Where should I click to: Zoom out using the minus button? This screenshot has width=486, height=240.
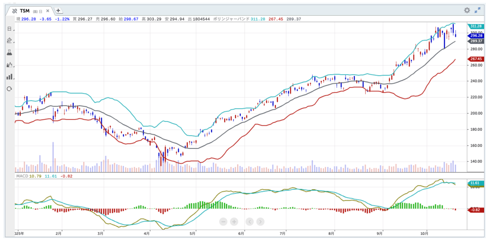[223, 221]
